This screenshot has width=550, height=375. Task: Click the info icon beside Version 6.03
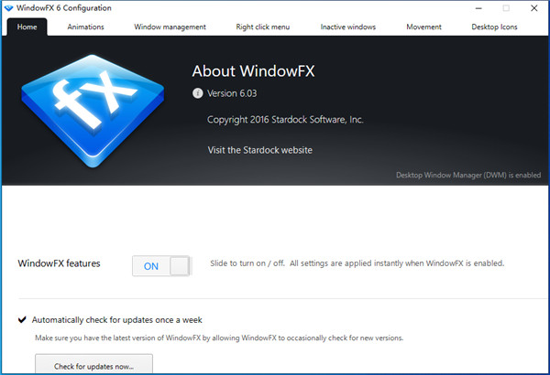coord(197,93)
